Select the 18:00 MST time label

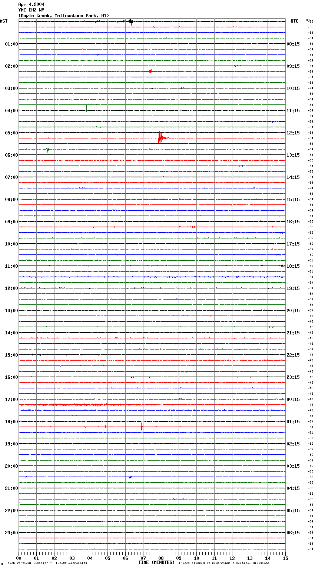(11, 422)
